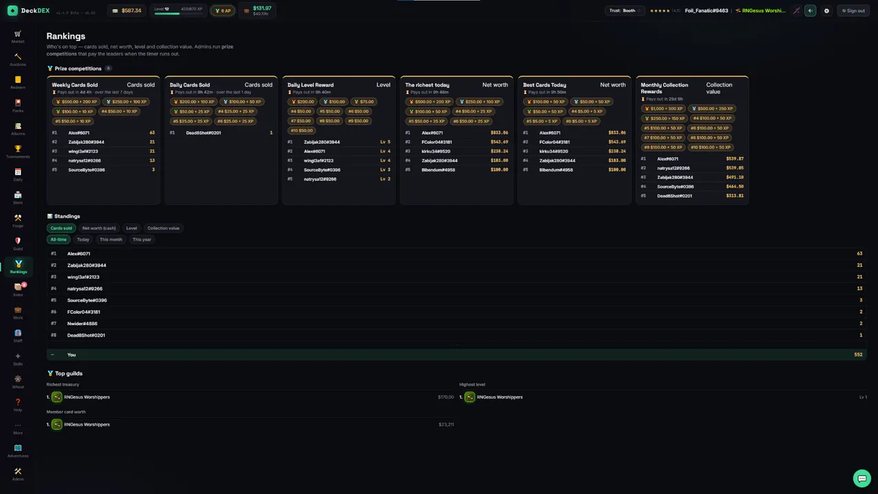
Task: Open the Wheel section
Action: 18,382
